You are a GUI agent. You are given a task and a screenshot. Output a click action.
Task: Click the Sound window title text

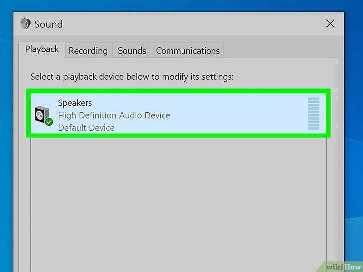pos(49,24)
